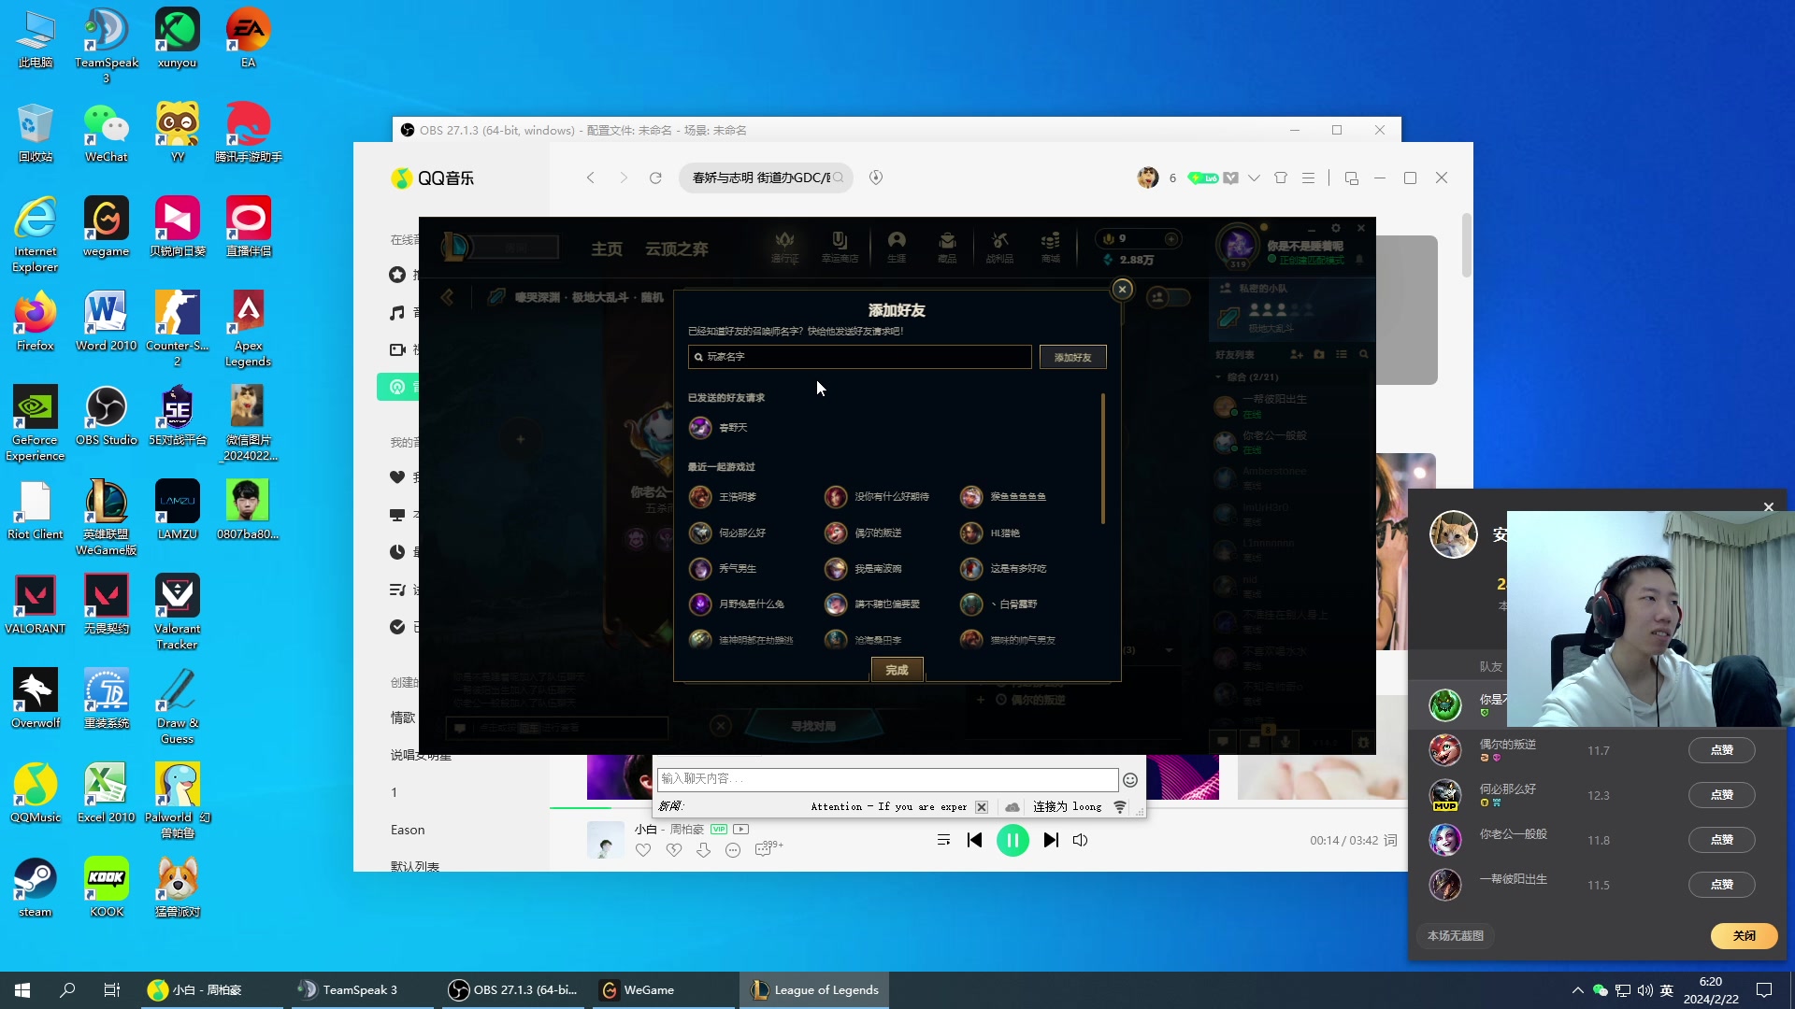Switch to League of Legends taskbar item
This screenshot has height=1009, width=1795.
814,990
